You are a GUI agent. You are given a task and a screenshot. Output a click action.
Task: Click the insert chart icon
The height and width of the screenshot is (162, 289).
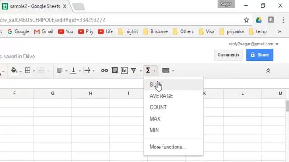[x=124, y=71]
